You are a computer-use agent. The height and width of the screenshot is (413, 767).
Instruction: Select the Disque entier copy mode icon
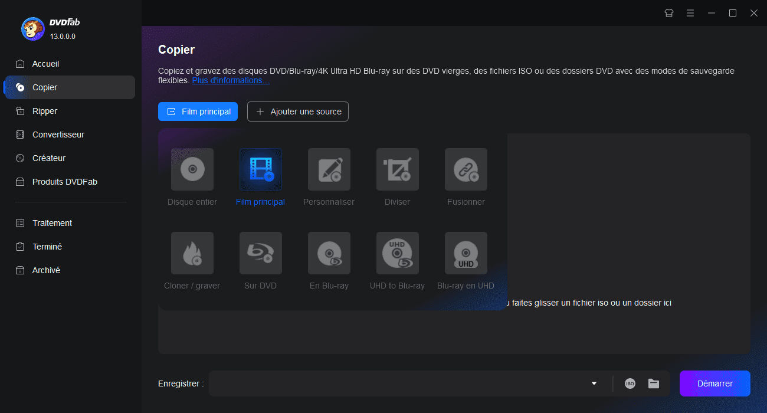tap(192, 169)
